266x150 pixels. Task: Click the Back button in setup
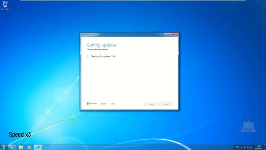coord(151,104)
